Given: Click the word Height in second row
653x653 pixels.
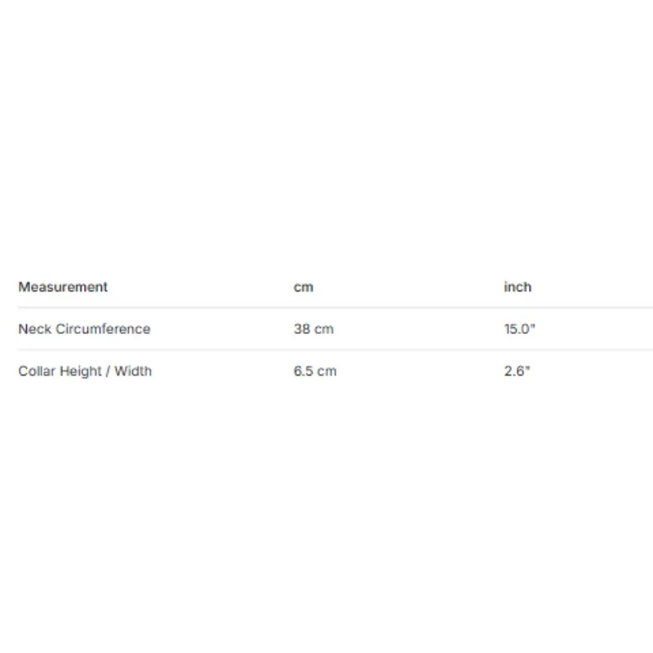Looking at the screenshot, I should [80, 371].
